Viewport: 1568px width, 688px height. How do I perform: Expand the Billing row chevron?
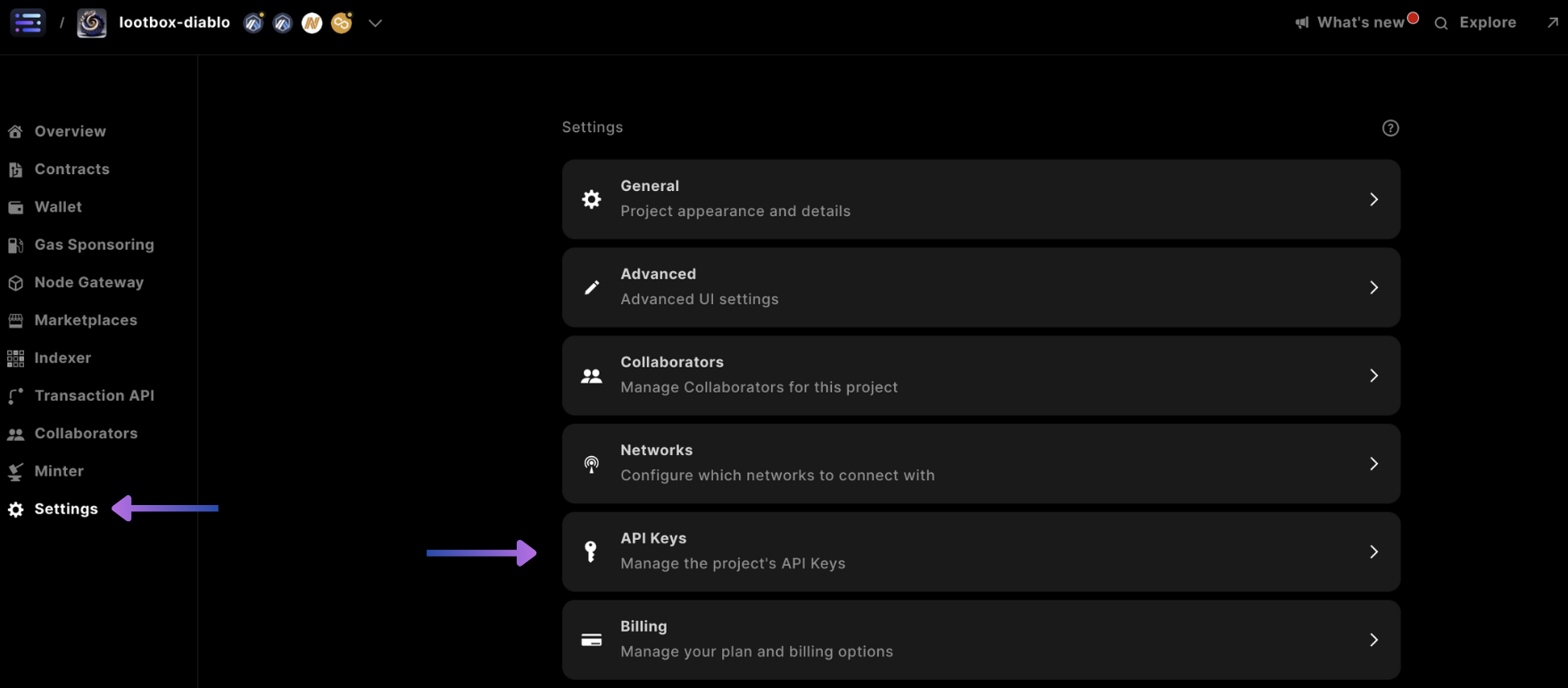pos(1373,640)
